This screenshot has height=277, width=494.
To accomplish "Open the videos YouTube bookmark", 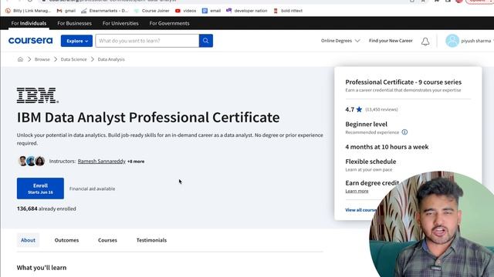I will pos(185,11).
